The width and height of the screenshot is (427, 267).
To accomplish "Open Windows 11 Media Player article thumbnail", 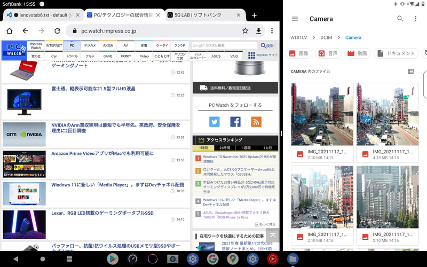I will click(x=24, y=194).
